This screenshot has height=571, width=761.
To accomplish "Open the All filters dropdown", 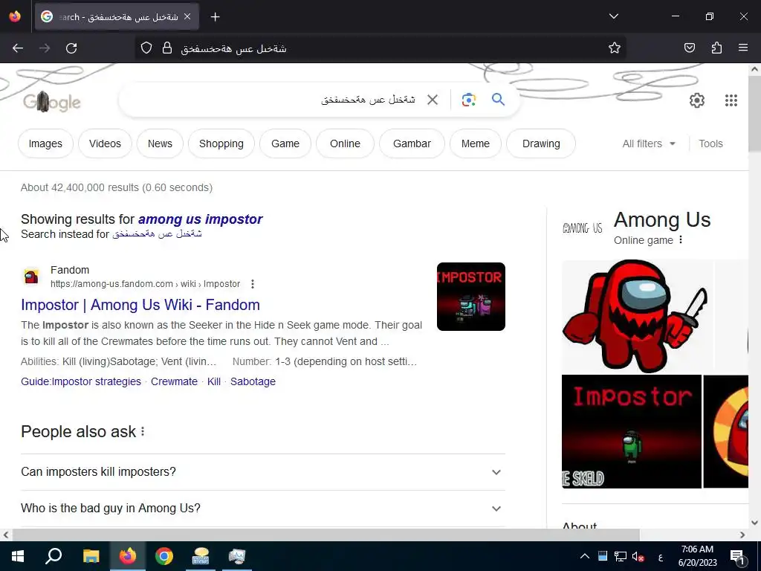I will point(649,143).
